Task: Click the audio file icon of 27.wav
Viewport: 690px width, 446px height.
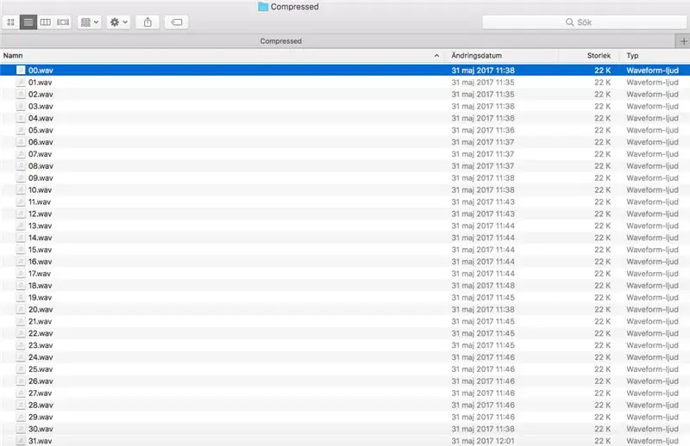Action: click(x=21, y=393)
